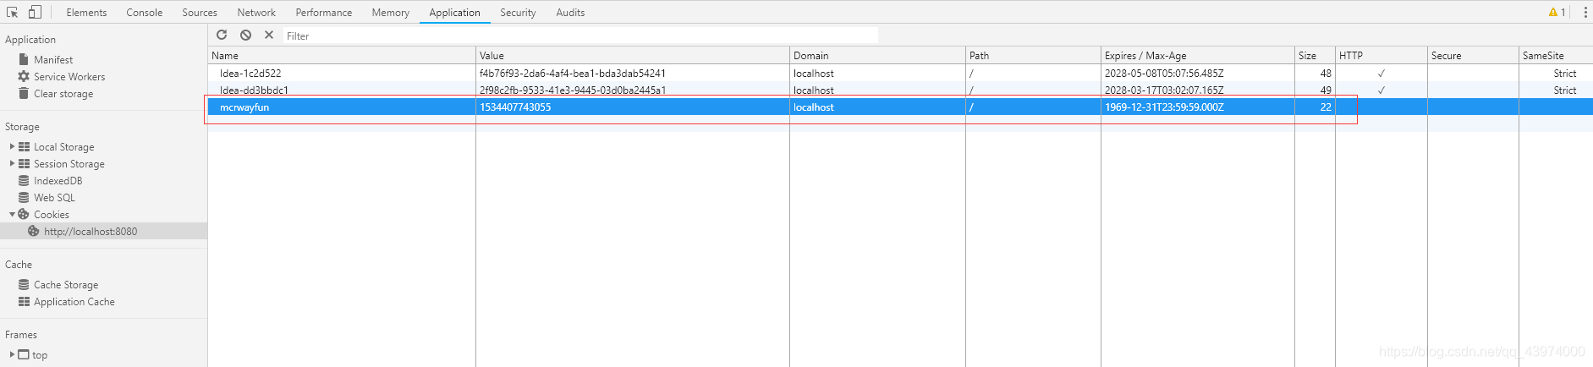This screenshot has height=367, width=1593.
Task: Click localhost domain in mcrwayfun row
Action: click(x=814, y=107)
